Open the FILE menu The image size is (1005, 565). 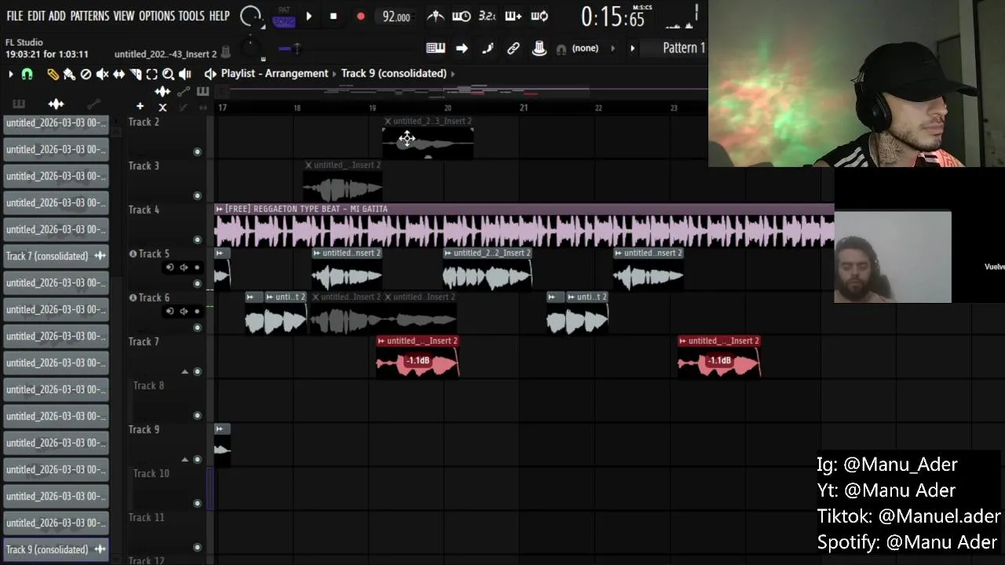click(15, 16)
